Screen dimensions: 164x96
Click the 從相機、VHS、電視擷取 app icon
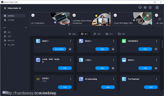pos(38,60)
